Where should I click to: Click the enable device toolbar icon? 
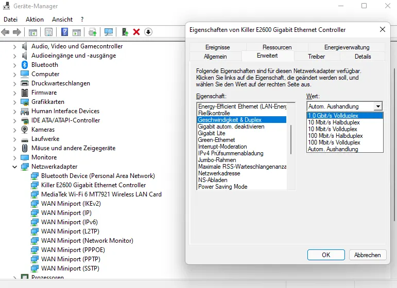point(125,32)
